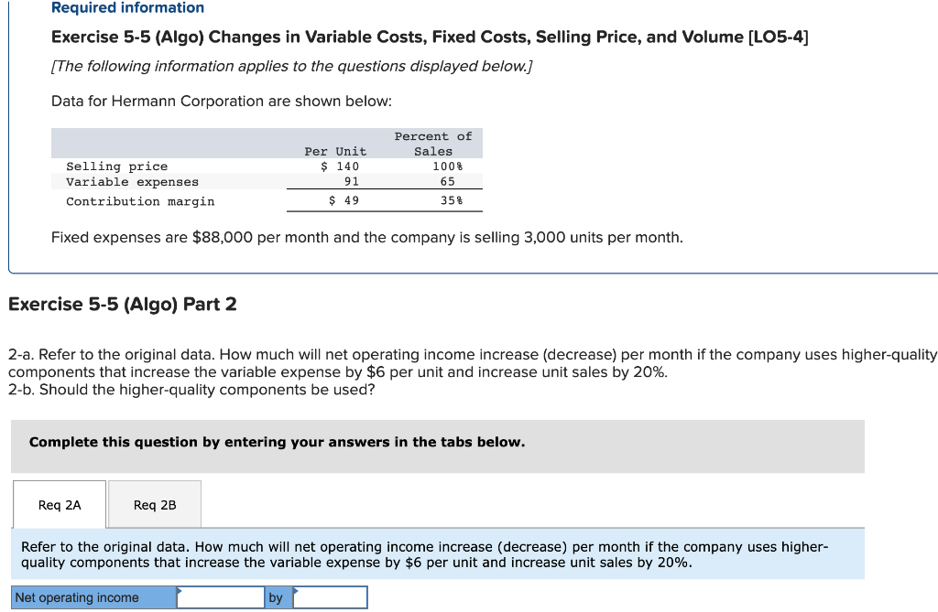The image size is (938, 612).
Task: Click the 'by' label between answer fields
Action: pyautogui.click(x=278, y=596)
